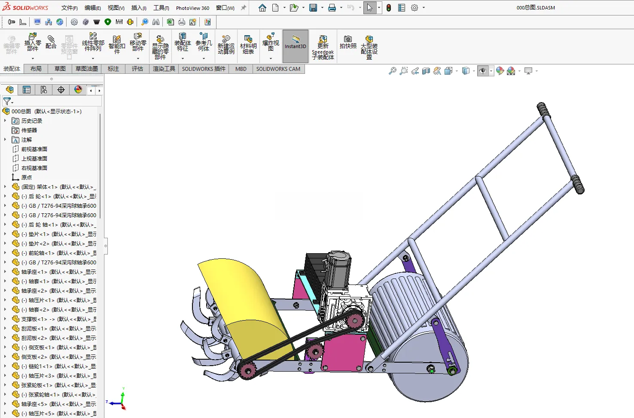The height and width of the screenshot is (418, 634).
Task: Toggle the pin icon next to the Window menu
Action: tap(244, 8)
